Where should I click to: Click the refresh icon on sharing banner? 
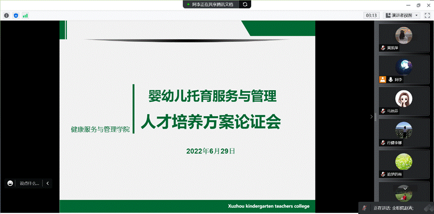245,4
